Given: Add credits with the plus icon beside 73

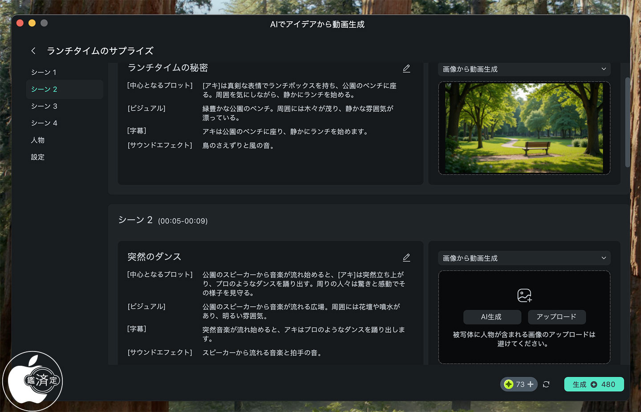Looking at the screenshot, I should point(530,384).
